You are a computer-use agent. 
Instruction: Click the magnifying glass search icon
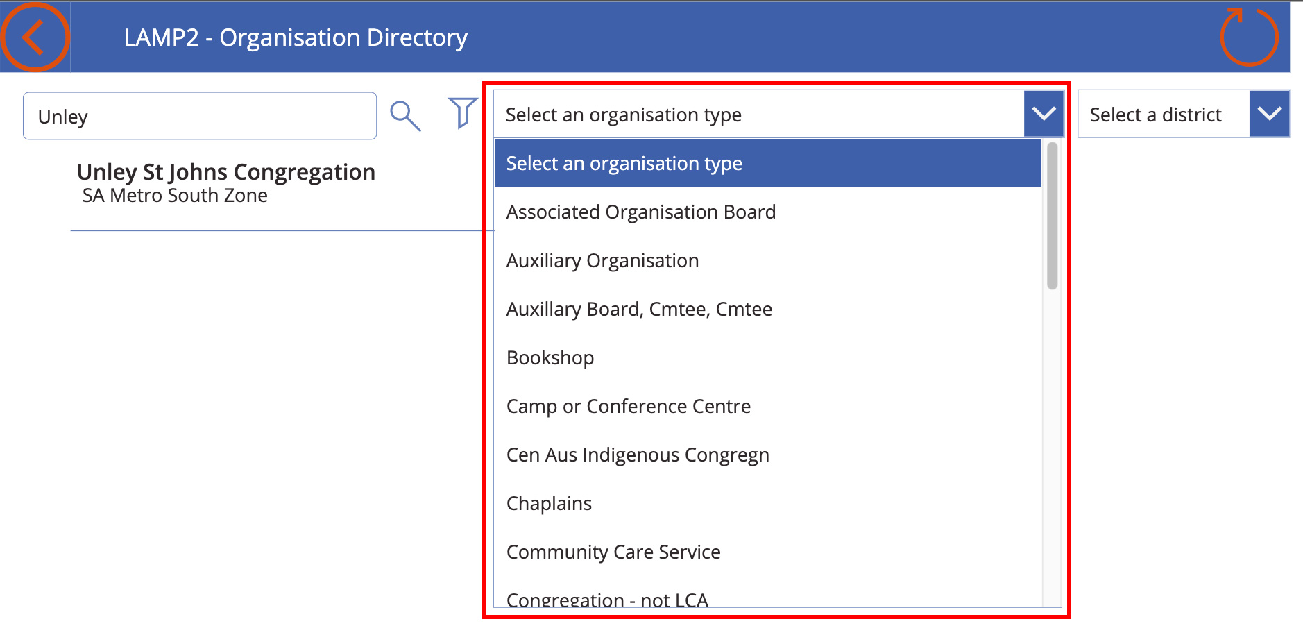(405, 116)
